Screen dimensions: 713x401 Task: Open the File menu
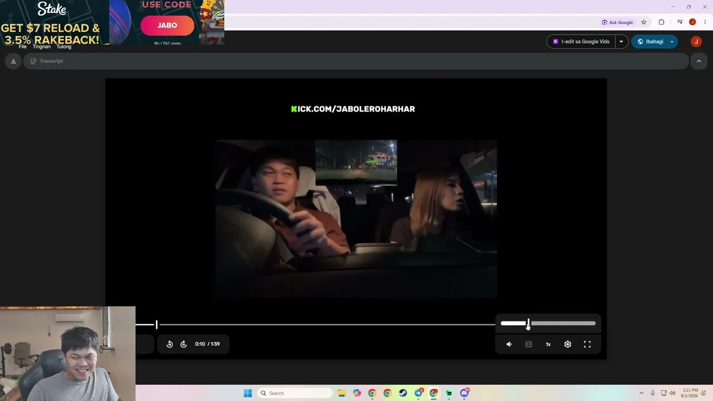(23, 47)
